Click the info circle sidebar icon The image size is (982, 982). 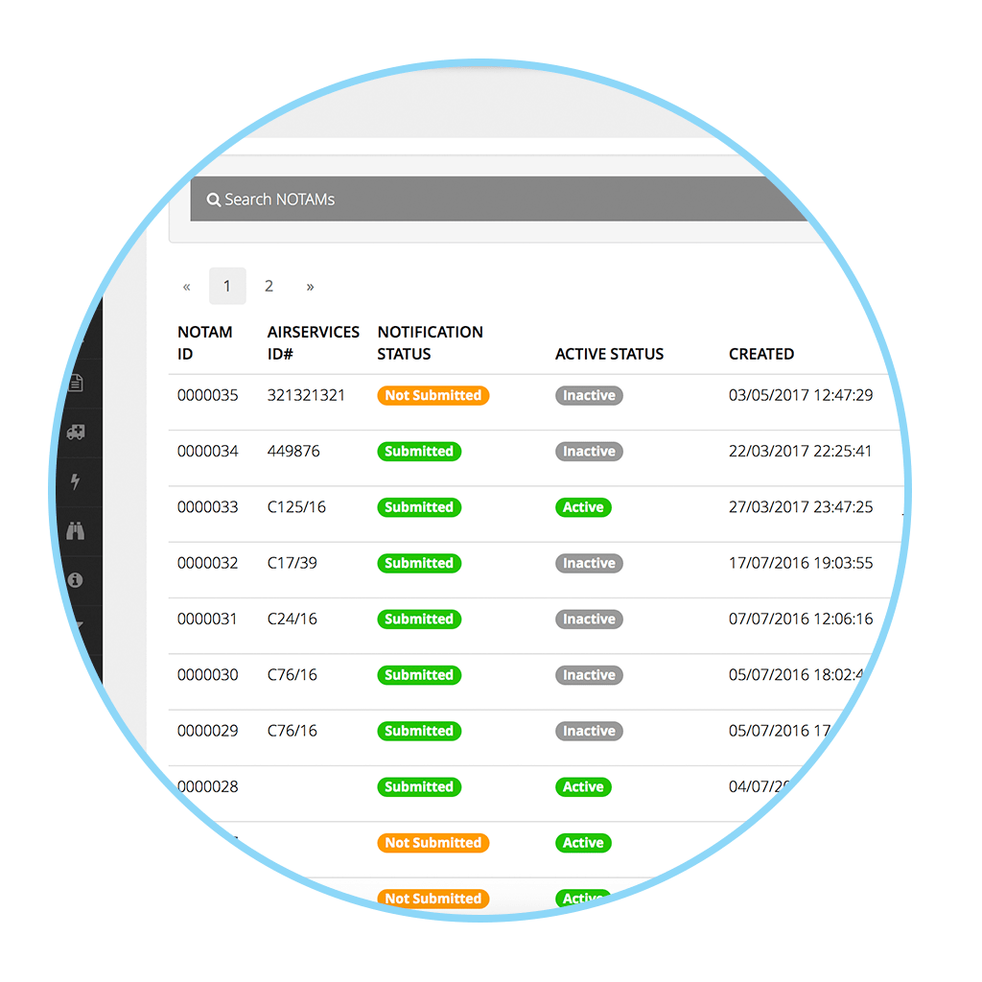coord(76,580)
